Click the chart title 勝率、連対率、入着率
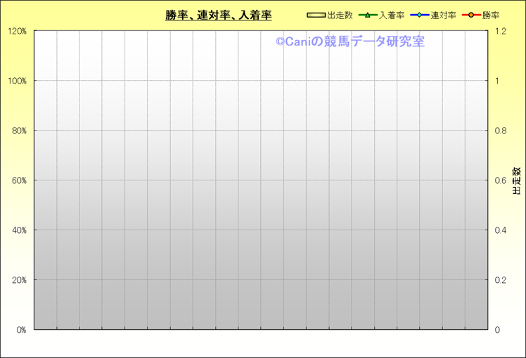526x358 pixels. coord(219,15)
